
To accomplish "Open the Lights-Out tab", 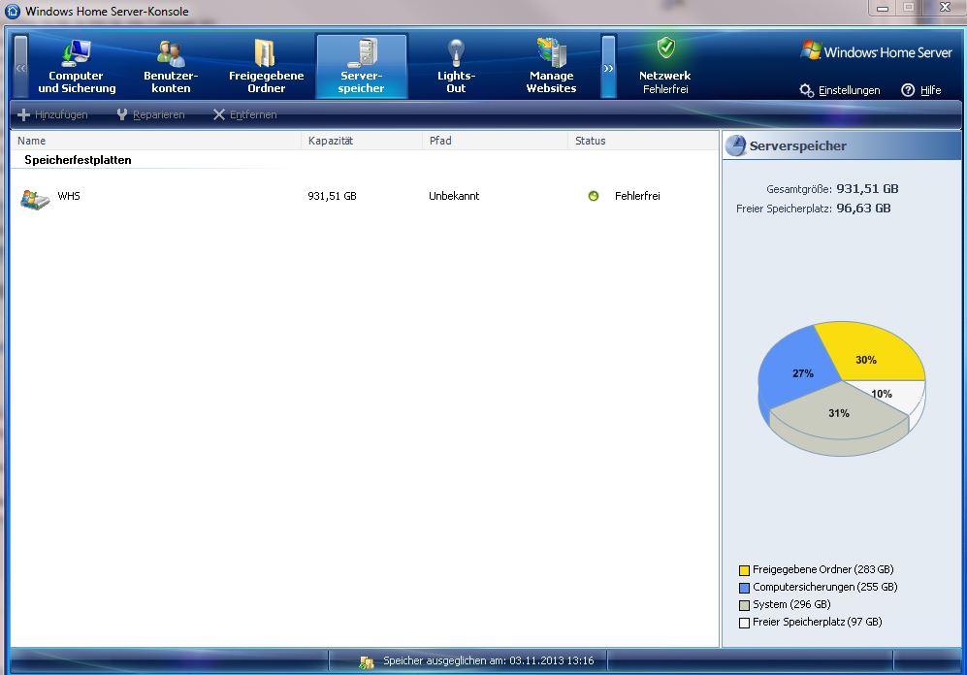I will pos(456,66).
